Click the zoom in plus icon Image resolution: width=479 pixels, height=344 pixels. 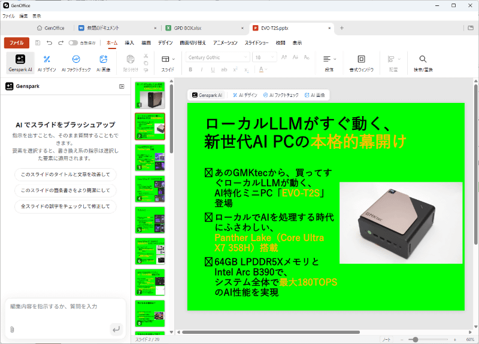point(455,339)
